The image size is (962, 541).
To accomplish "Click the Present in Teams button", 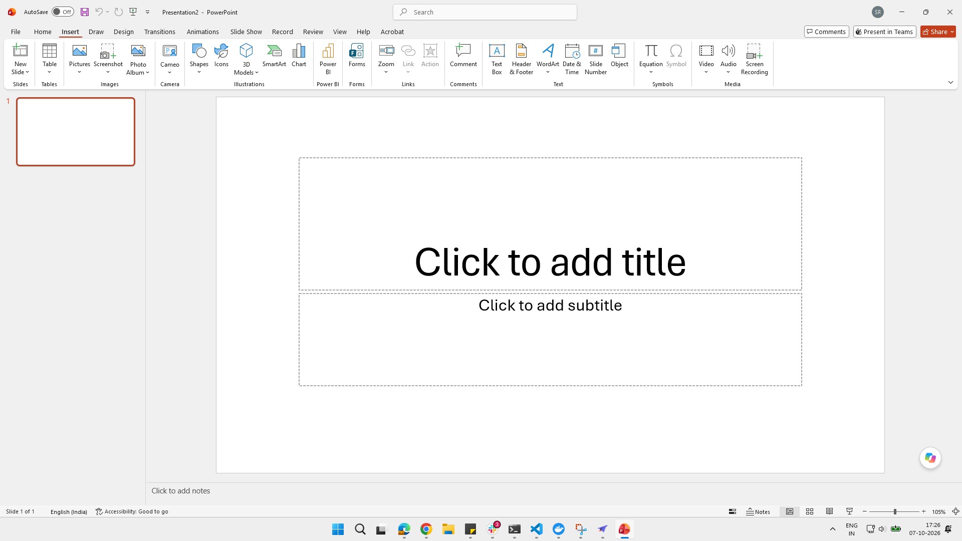I will (x=884, y=32).
